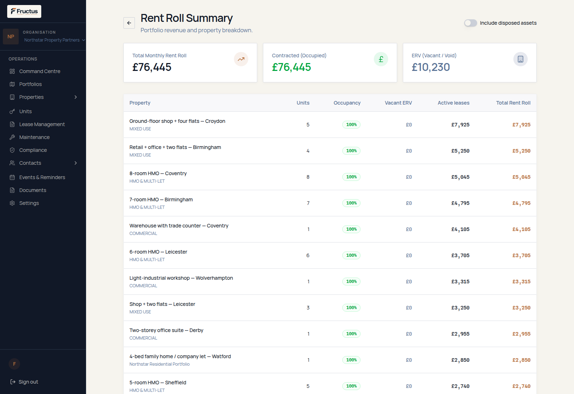This screenshot has width=574, height=394.
Task: Click the Command Centre grid icon
Action: pyautogui.click(x=12, y=71)
